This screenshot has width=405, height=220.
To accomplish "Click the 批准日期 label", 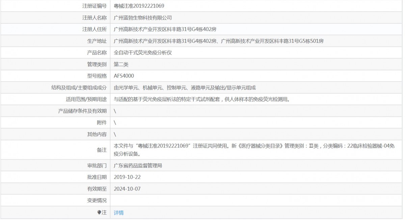I will [x=97, y=177].
